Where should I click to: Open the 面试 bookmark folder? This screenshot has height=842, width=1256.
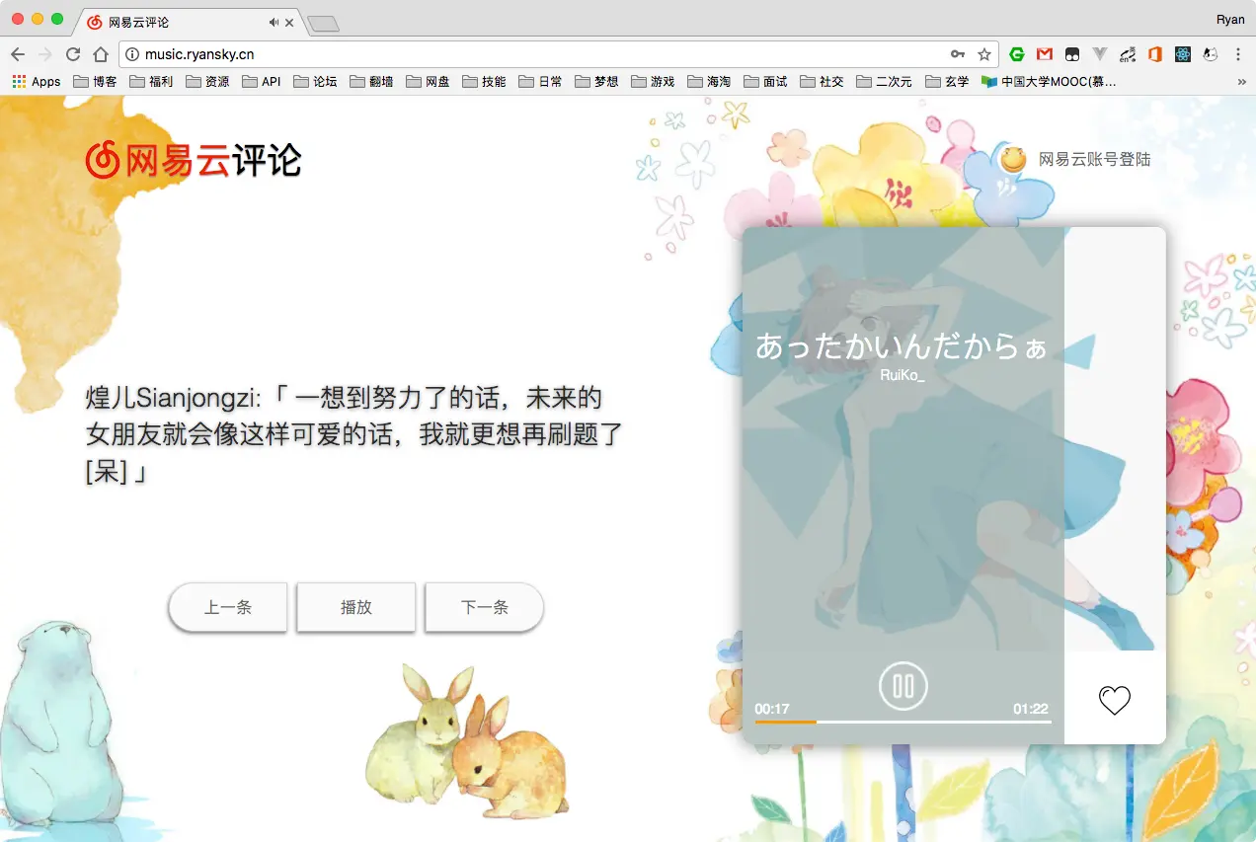[766, 82]
